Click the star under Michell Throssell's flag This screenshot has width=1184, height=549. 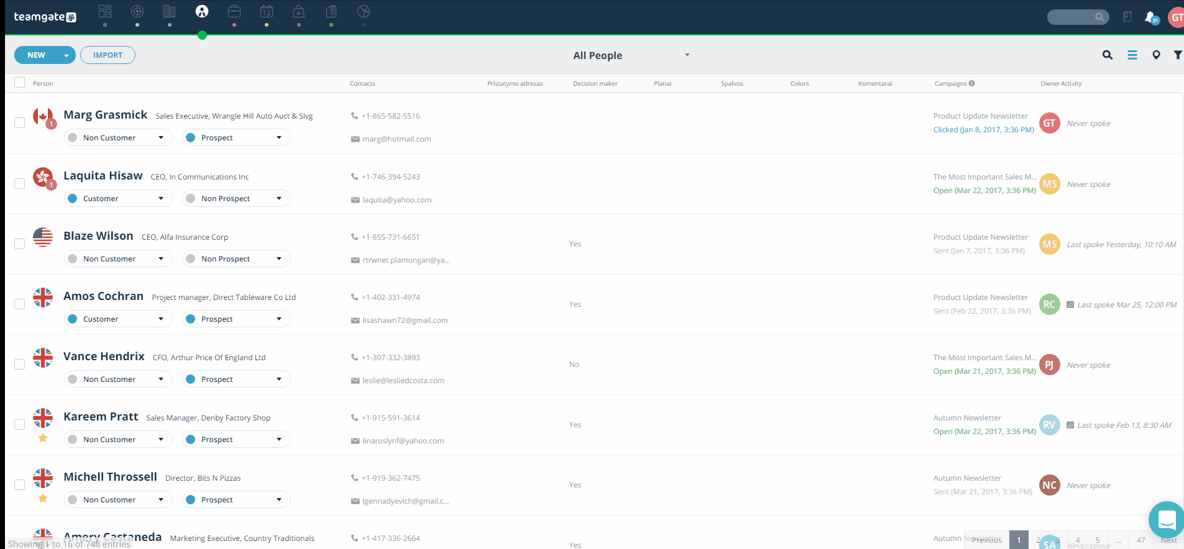(x=43, y=498)
